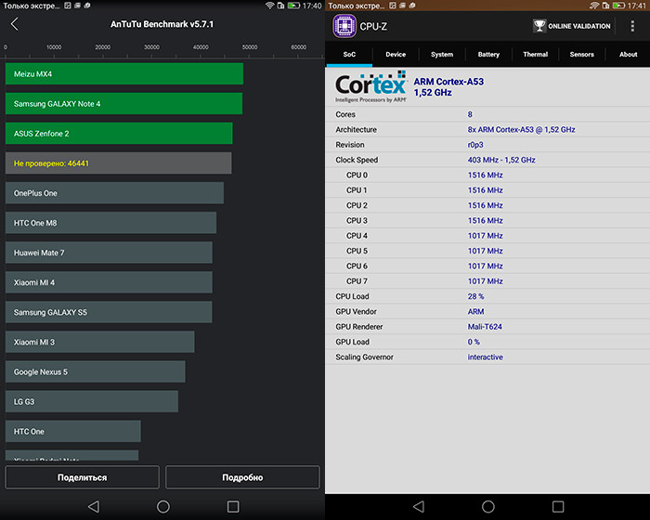
Task: Select the Sensors tab
Action: (x=581, y=55)
